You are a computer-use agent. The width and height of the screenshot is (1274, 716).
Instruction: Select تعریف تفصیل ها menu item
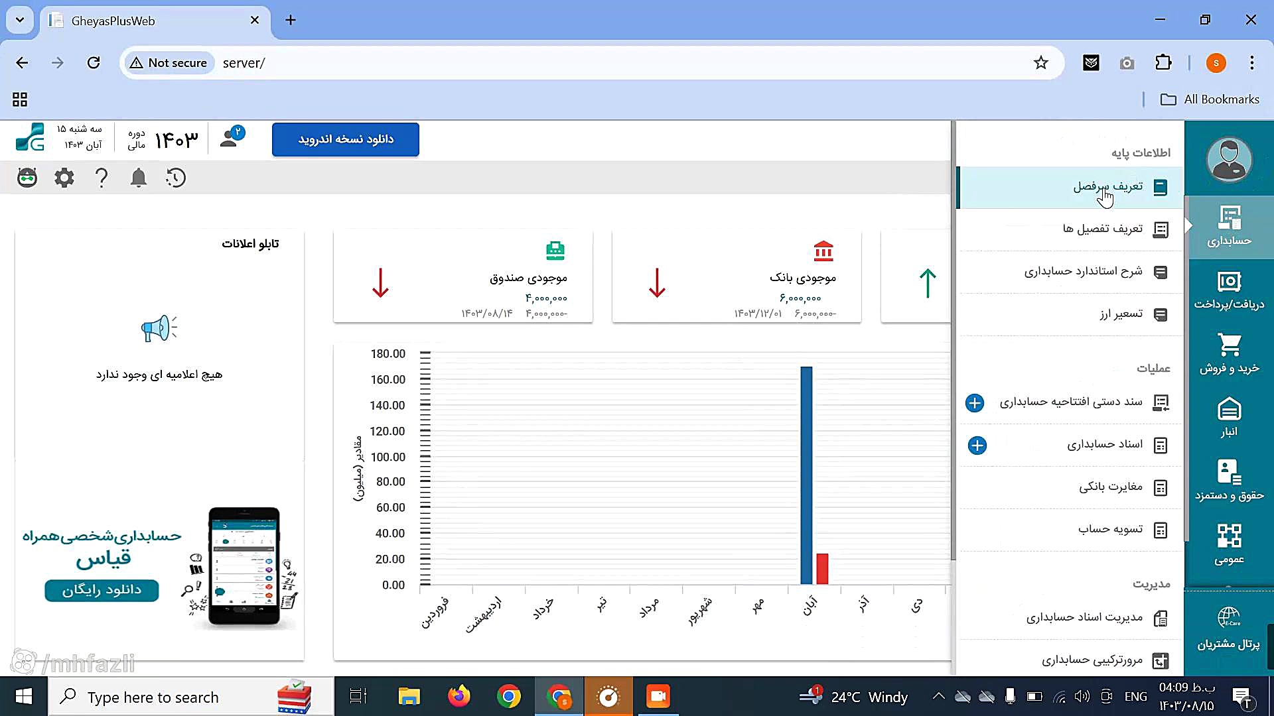1070,229
